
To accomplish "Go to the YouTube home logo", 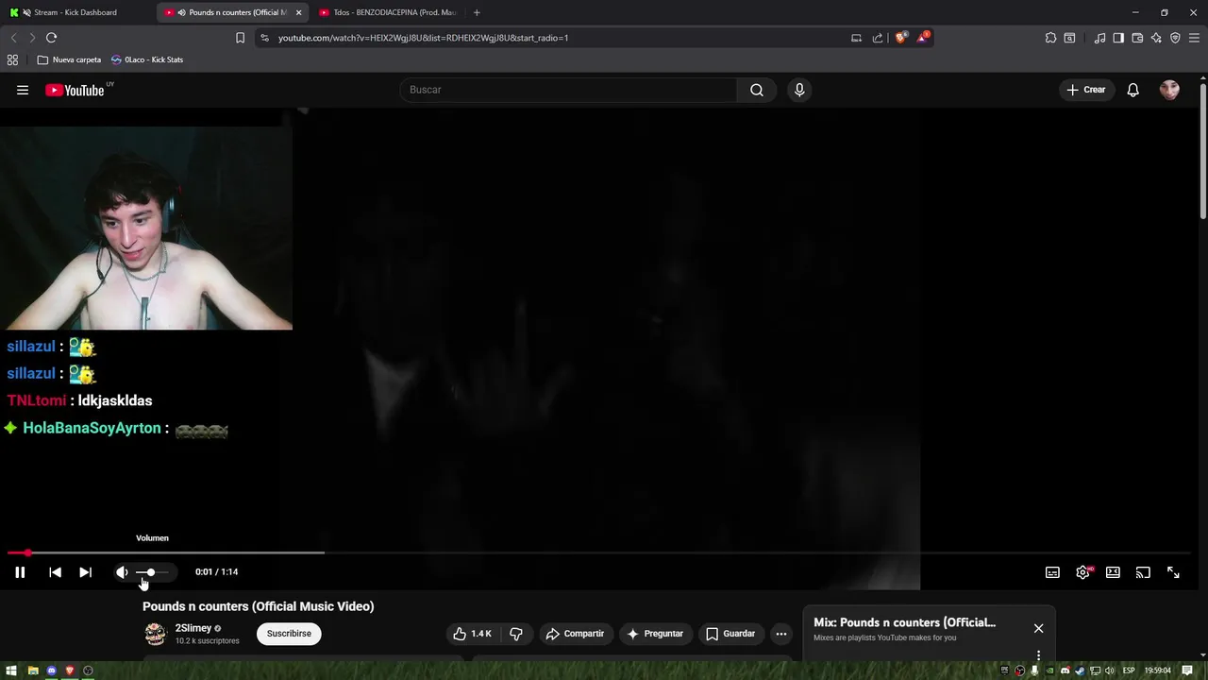I will coord(75,90).
